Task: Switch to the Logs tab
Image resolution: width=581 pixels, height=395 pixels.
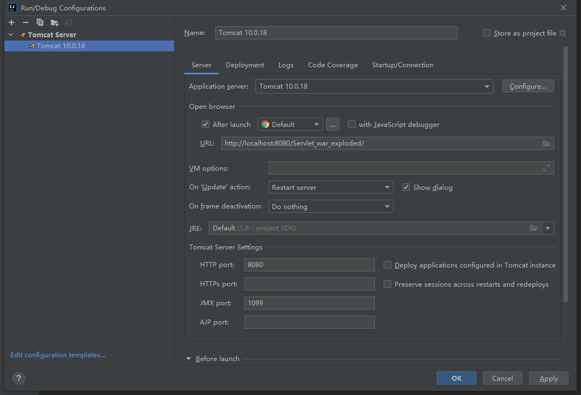Action: [286, 65]
